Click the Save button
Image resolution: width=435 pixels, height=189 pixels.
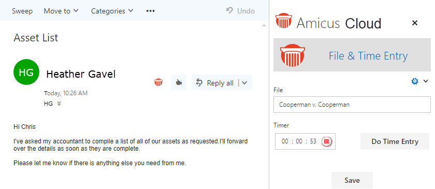click(352, 180)
